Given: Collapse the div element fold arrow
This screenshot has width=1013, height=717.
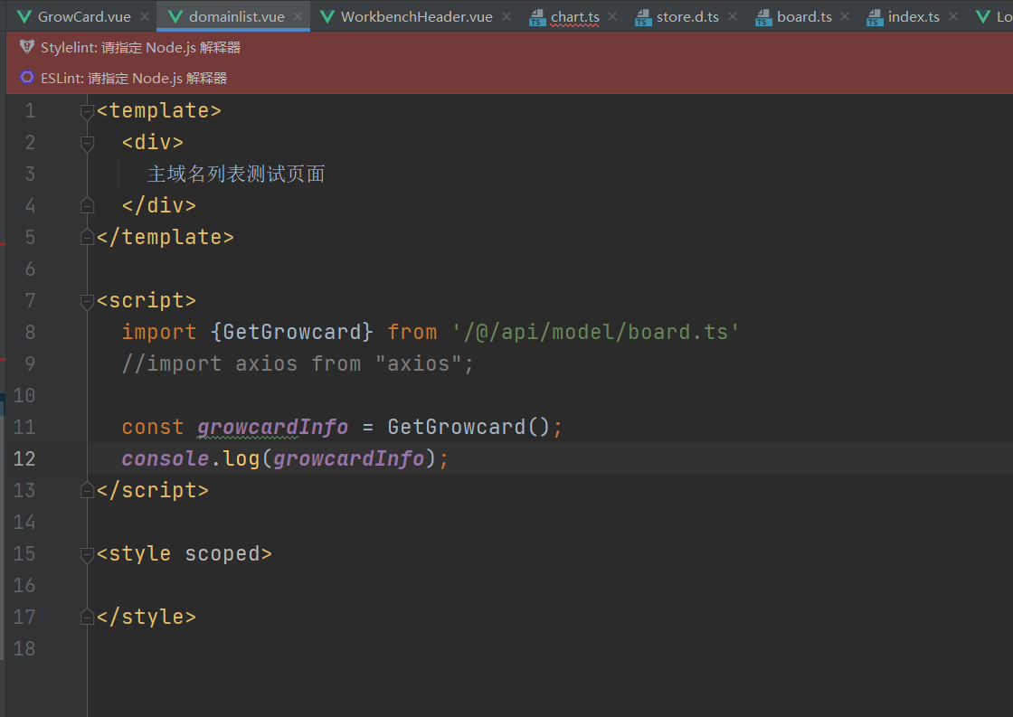Looking at the screenshot, I should pos(87,142).
